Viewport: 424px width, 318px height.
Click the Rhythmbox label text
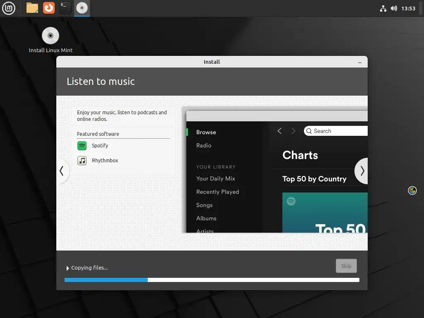point(105,160)
